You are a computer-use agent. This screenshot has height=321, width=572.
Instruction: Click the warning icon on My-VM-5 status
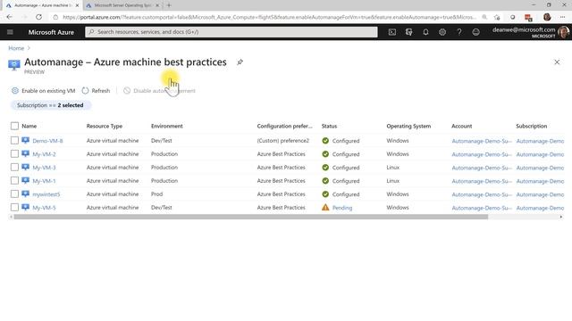325,208
